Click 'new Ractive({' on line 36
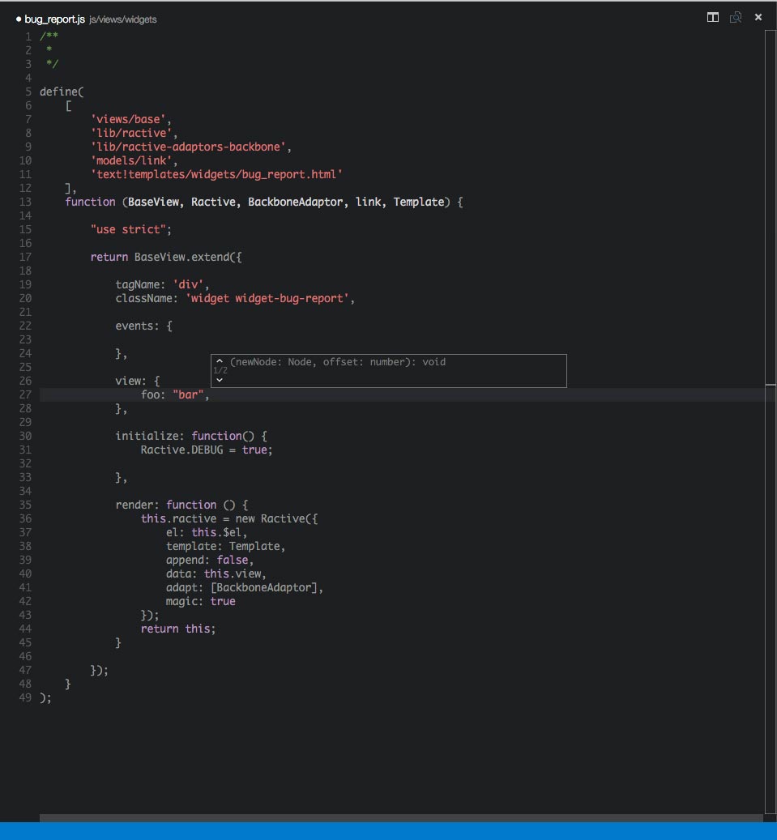Image resolution: width=777 pixels, height=840 pixels. pos(276,519)
